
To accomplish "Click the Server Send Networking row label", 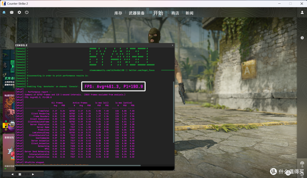I will 37,152.
